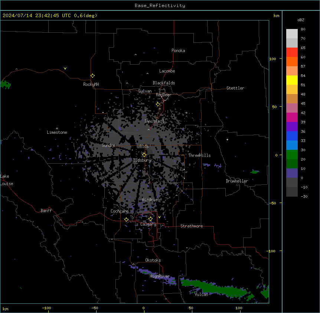Select the magenta 42-39 dBZ legend swatch

point(292,117)
